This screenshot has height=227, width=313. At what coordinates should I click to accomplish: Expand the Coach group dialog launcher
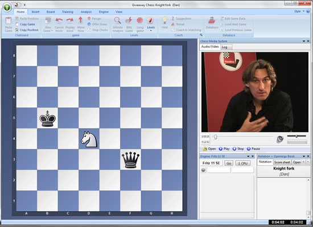click(201, 35)
